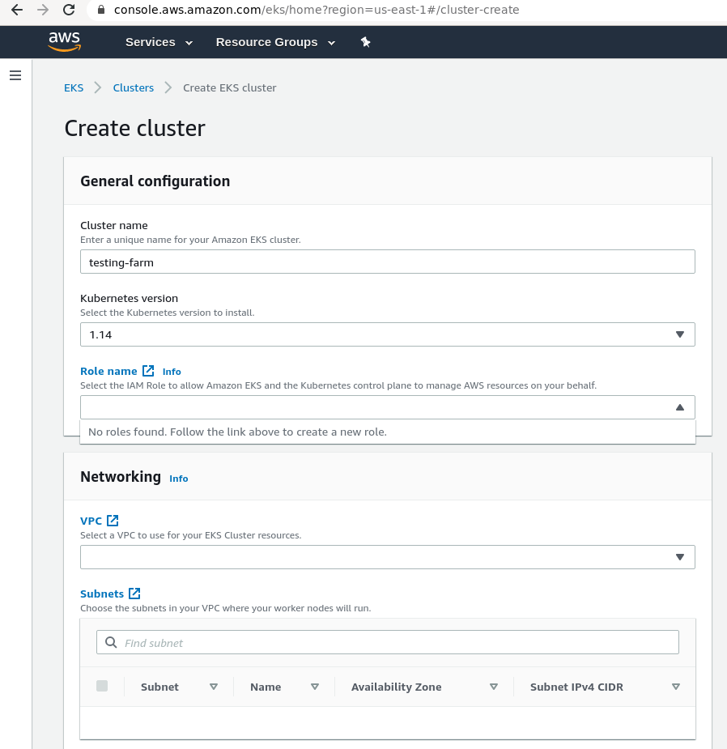
Task: Open the VPC dropdown
Action: click(388, 557)
